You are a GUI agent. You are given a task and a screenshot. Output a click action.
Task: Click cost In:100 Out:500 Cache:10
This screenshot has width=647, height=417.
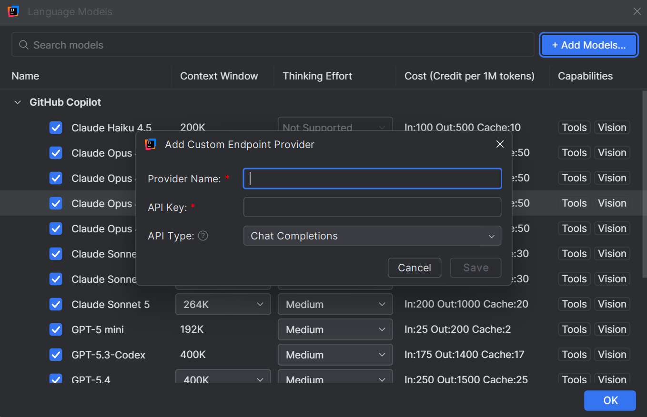coord(463,128)
